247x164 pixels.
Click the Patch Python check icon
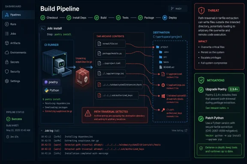pyautogui.click(x=201, y=119)
